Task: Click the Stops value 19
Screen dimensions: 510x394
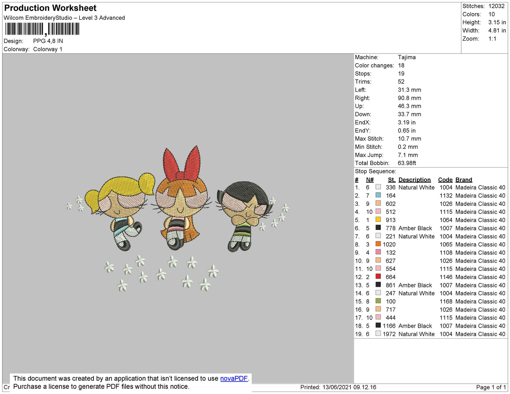Action: pyautogui.click(x=401, y=73)
